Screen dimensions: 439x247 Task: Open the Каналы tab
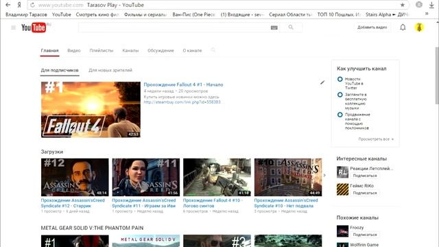tap(130, 50)
